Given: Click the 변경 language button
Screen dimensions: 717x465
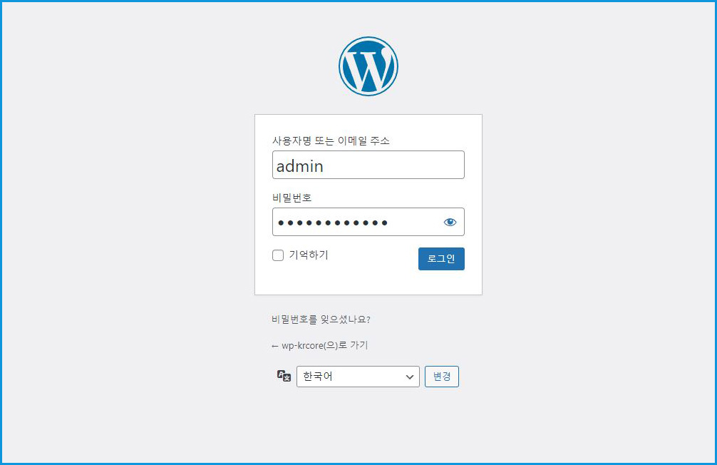Looking at the screenshot, I should [442, 377].
